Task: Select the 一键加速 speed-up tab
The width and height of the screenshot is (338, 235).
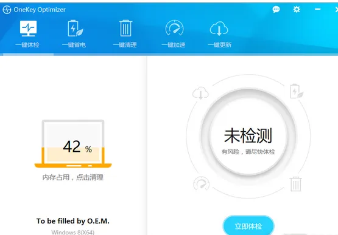Action: (x=174, y=34)
